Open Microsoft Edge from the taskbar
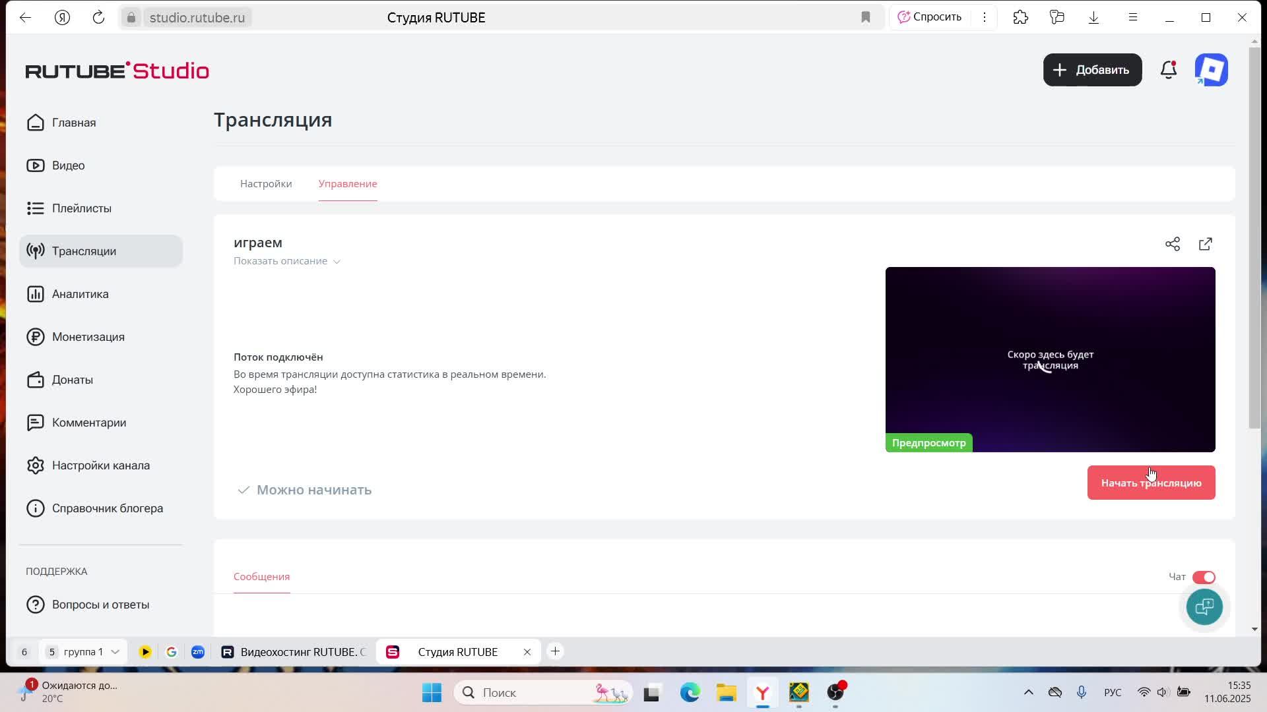The height and width of the screenshot is (712, 1267). coord(690,692)
